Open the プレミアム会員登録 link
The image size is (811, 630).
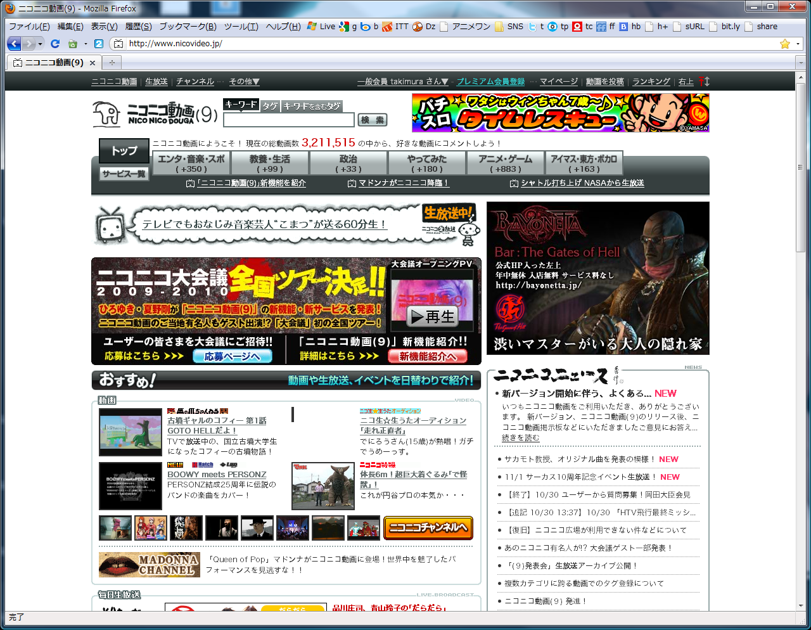point(491,82)
